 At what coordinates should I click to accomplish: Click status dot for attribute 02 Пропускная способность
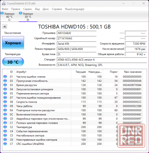pyautogui.click(x=5, y=81)
